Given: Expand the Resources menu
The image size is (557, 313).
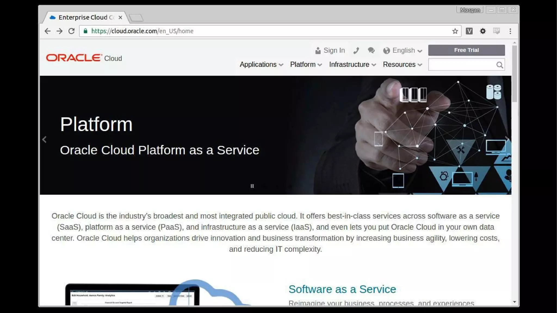Looking at the screenshot, I should [x=403, y=65].
